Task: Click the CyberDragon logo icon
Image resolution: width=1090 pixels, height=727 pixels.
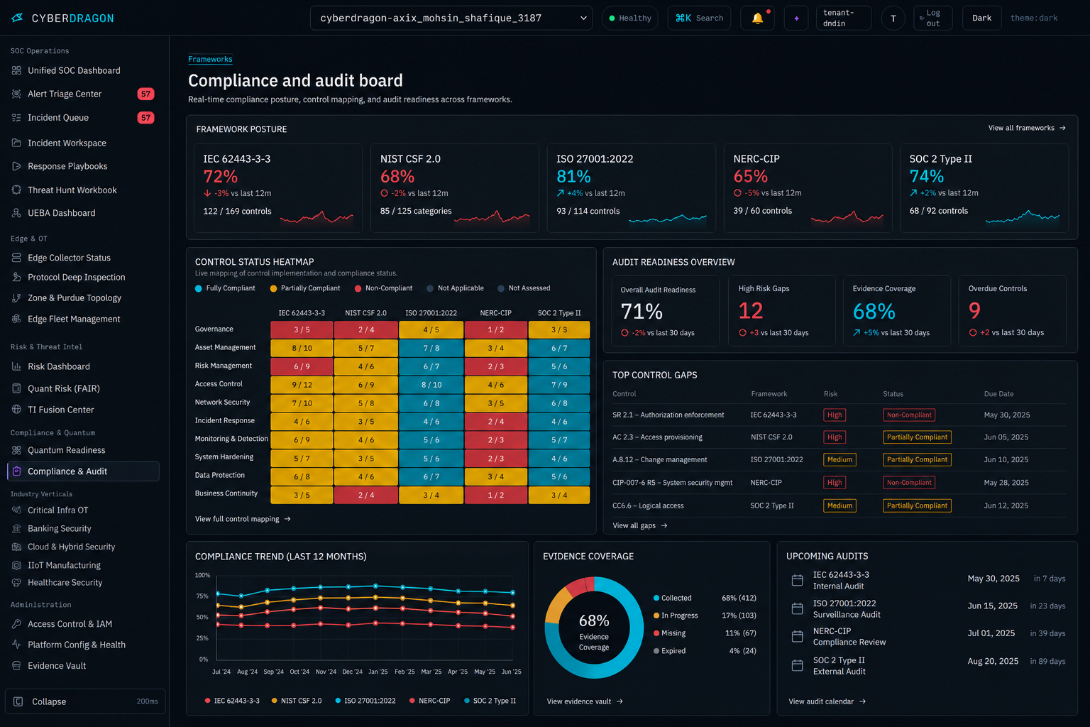Action: tap(17, 18)
